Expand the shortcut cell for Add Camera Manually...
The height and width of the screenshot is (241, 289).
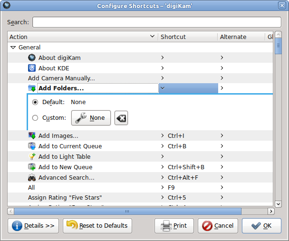coord(163,78)
